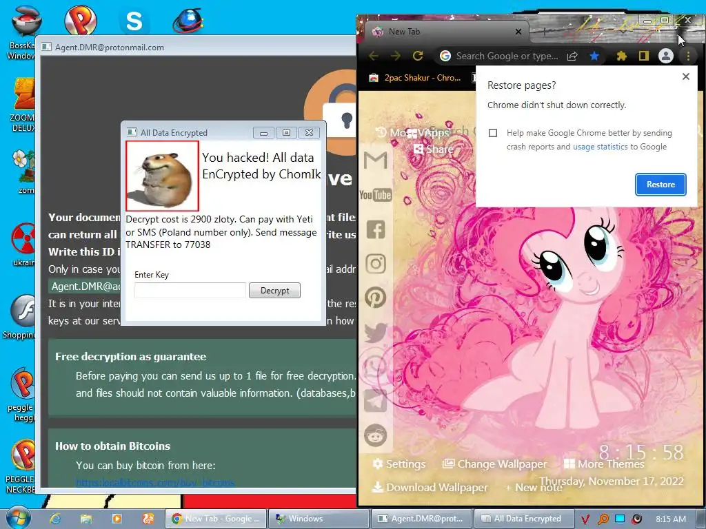Open the red P PopCap desktop icon at top
The width and height of the screenshot is (706, 529).
[81, 19]
